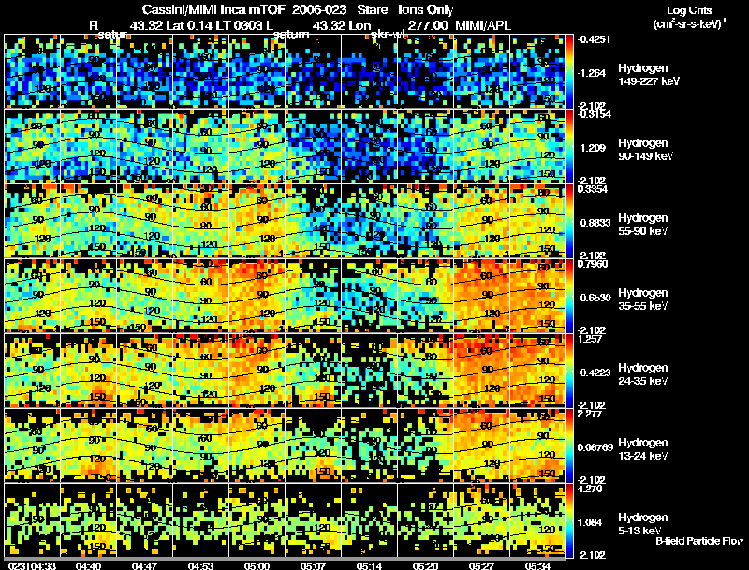Click the '35-55 keV' energy label
Viewport: 749px width, 570px height.
click(x=643, y=306)
